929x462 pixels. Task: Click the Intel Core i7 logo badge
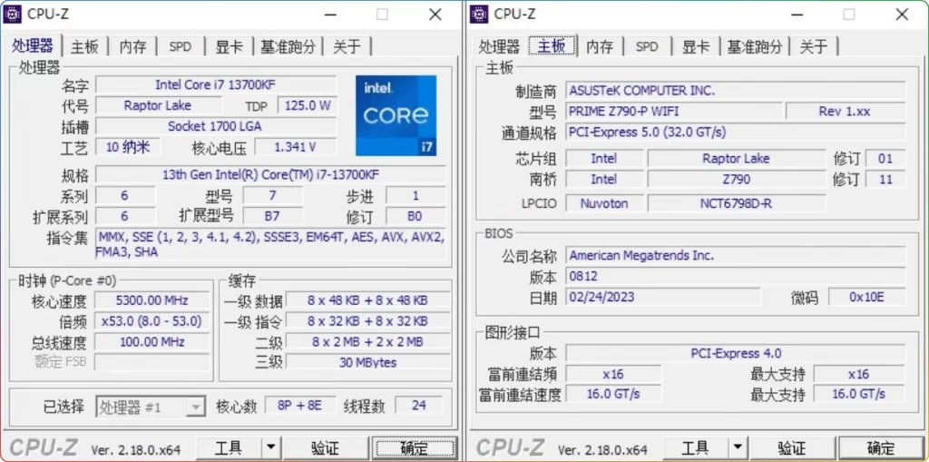click(x=396, y=115)
